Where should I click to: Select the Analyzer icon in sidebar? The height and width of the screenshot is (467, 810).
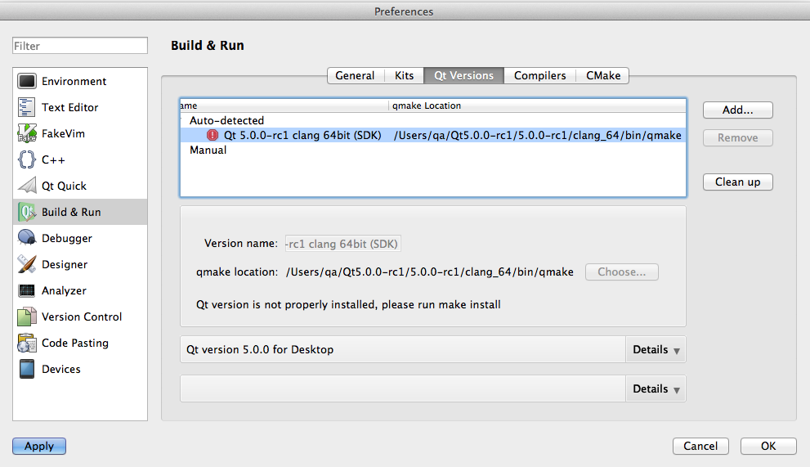[x=27, y=290]
